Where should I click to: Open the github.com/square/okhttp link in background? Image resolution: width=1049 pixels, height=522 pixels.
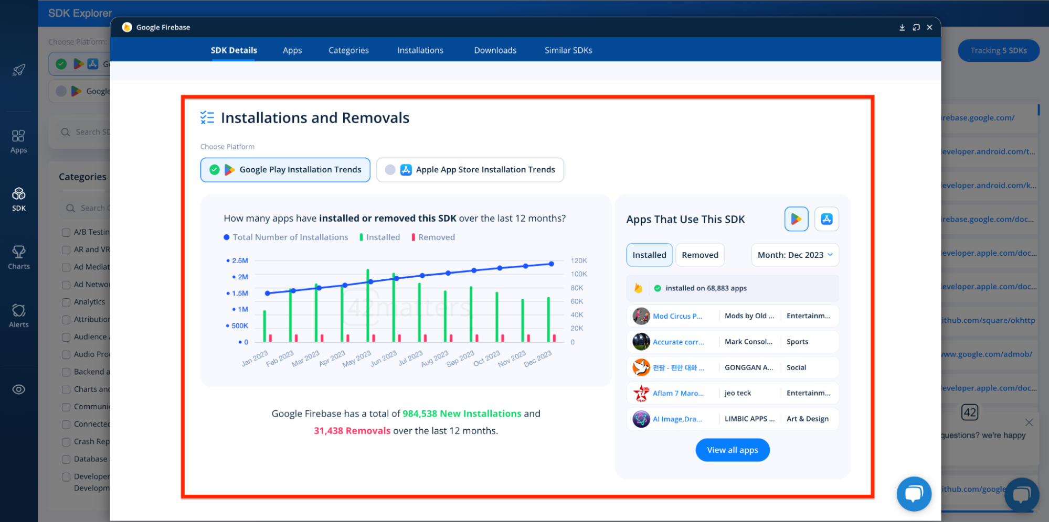click(x=989, y=320)
